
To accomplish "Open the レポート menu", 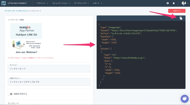I will [97, 3].
